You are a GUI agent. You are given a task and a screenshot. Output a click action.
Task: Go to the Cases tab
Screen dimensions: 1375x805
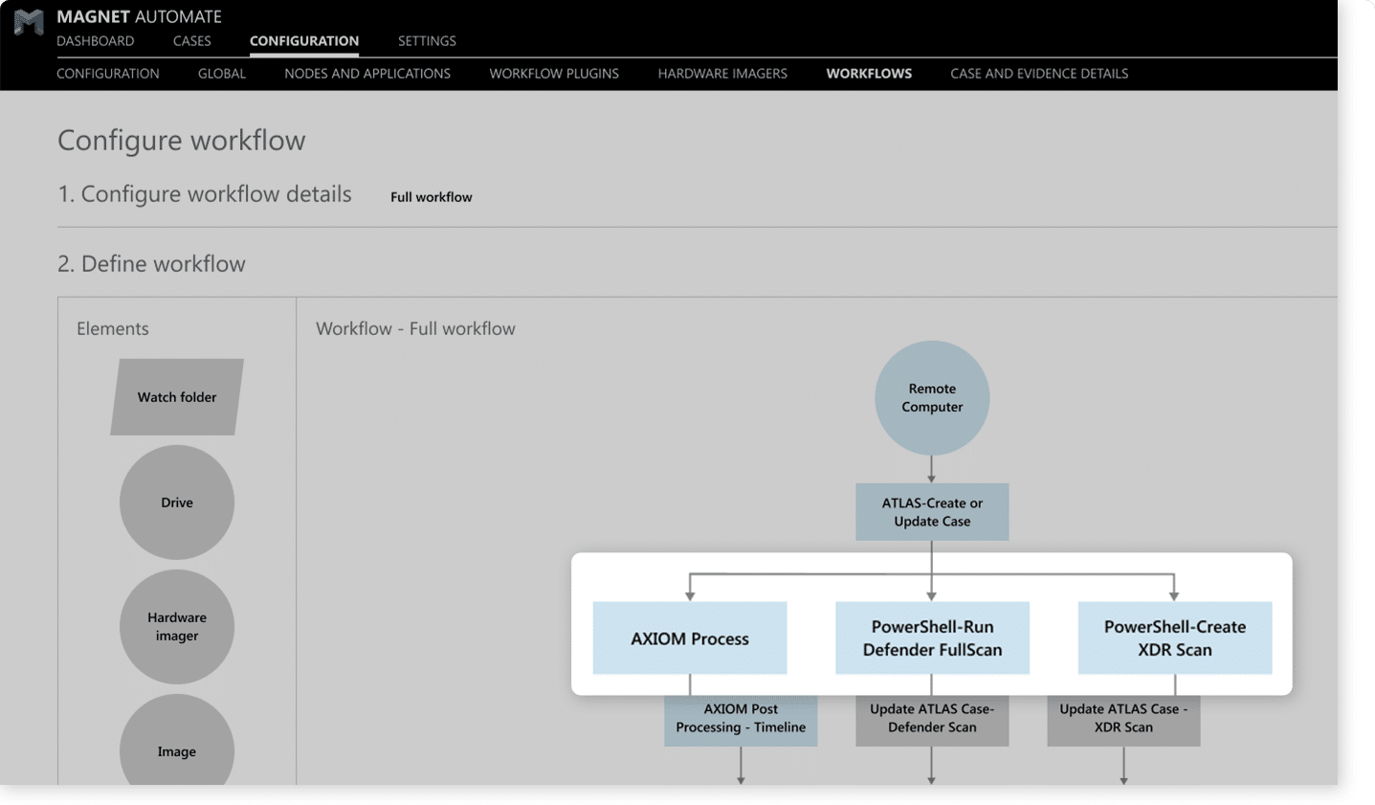(191, 41)
